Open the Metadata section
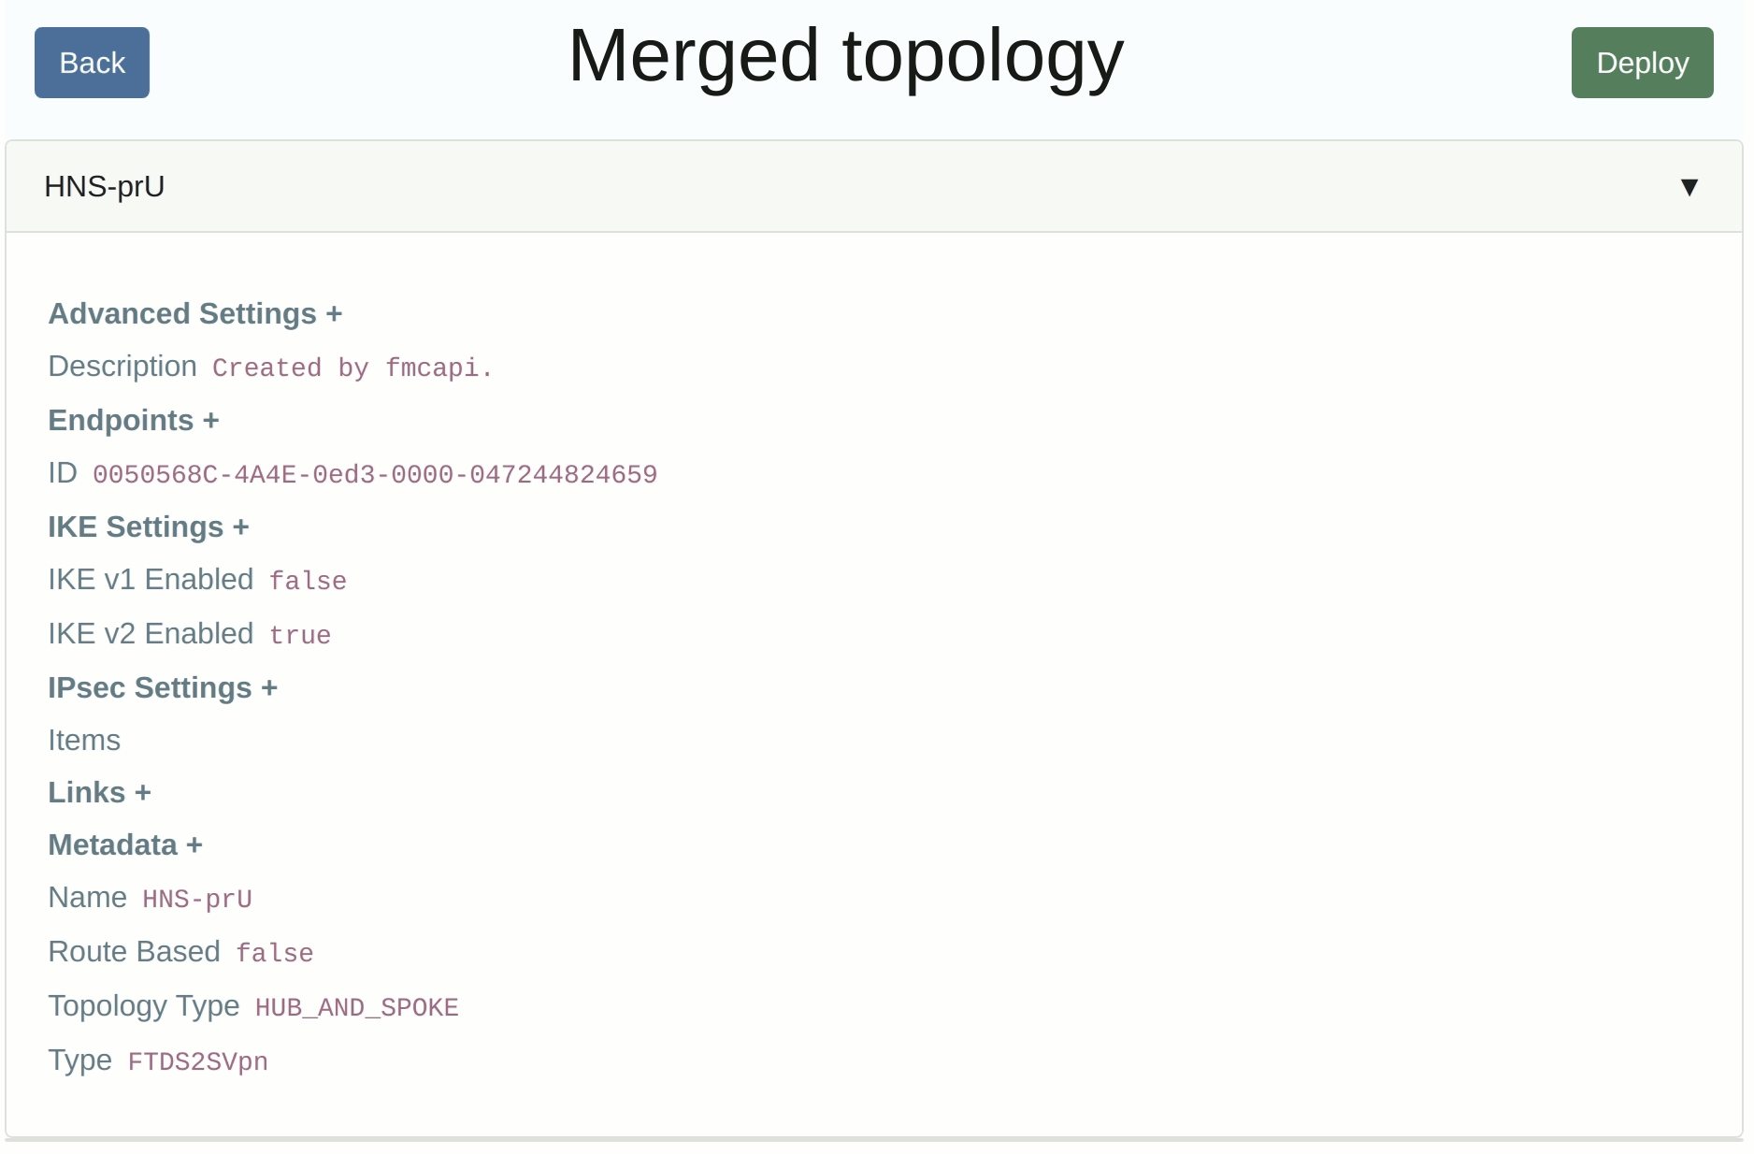Screen dimensions: 1754x1154 pos(125,844)
